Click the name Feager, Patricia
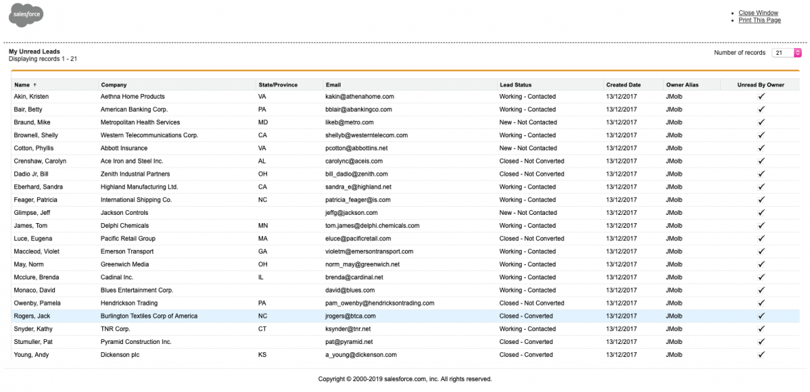810x392 pixels. point(36,200)
